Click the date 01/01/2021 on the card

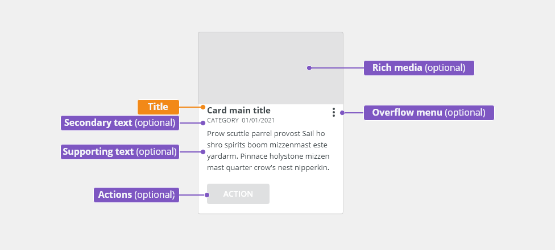[258, 120]
